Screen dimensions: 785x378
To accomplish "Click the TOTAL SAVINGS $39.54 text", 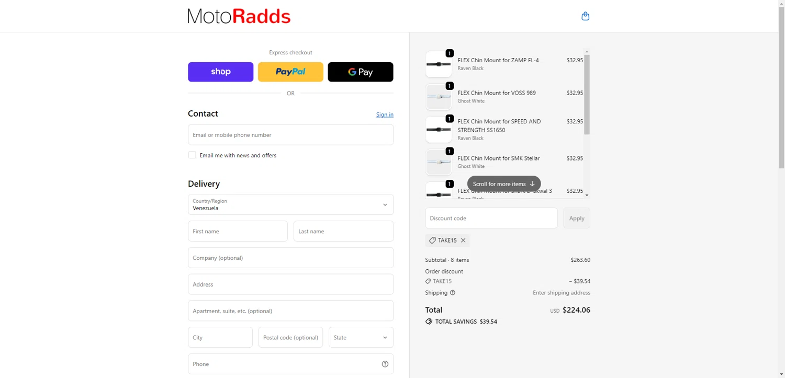I will click(x=466, y=322).
